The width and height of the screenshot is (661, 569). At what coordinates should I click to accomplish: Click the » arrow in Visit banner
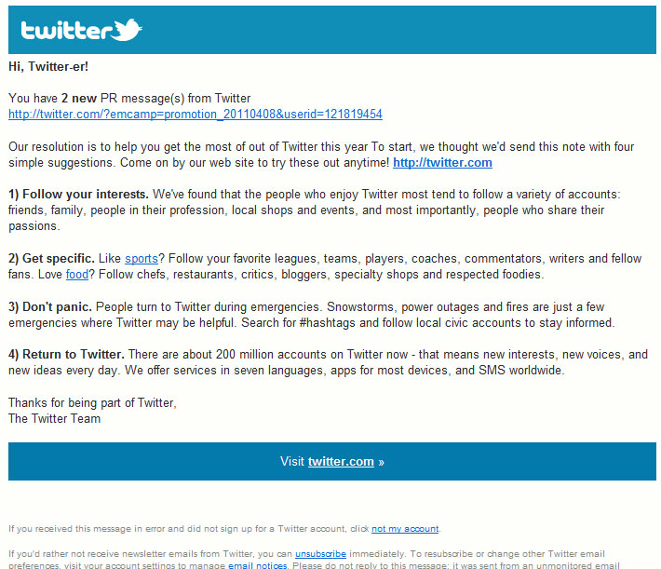coord(382,461)
